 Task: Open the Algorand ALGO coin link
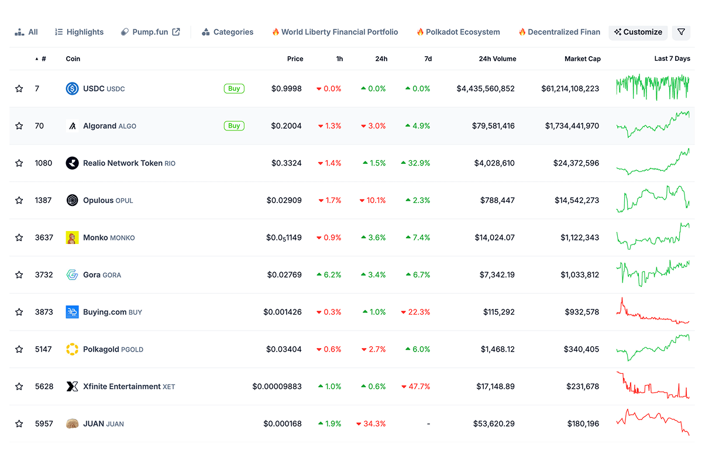click(109, 126)
